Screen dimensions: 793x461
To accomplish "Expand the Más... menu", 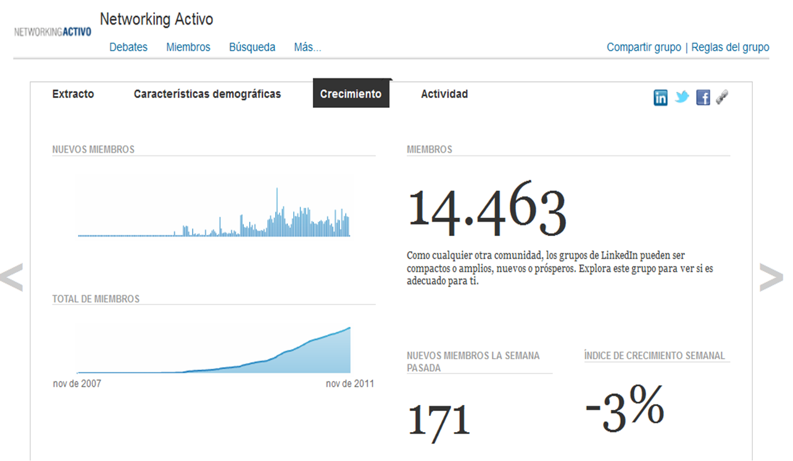I will 307,47.
